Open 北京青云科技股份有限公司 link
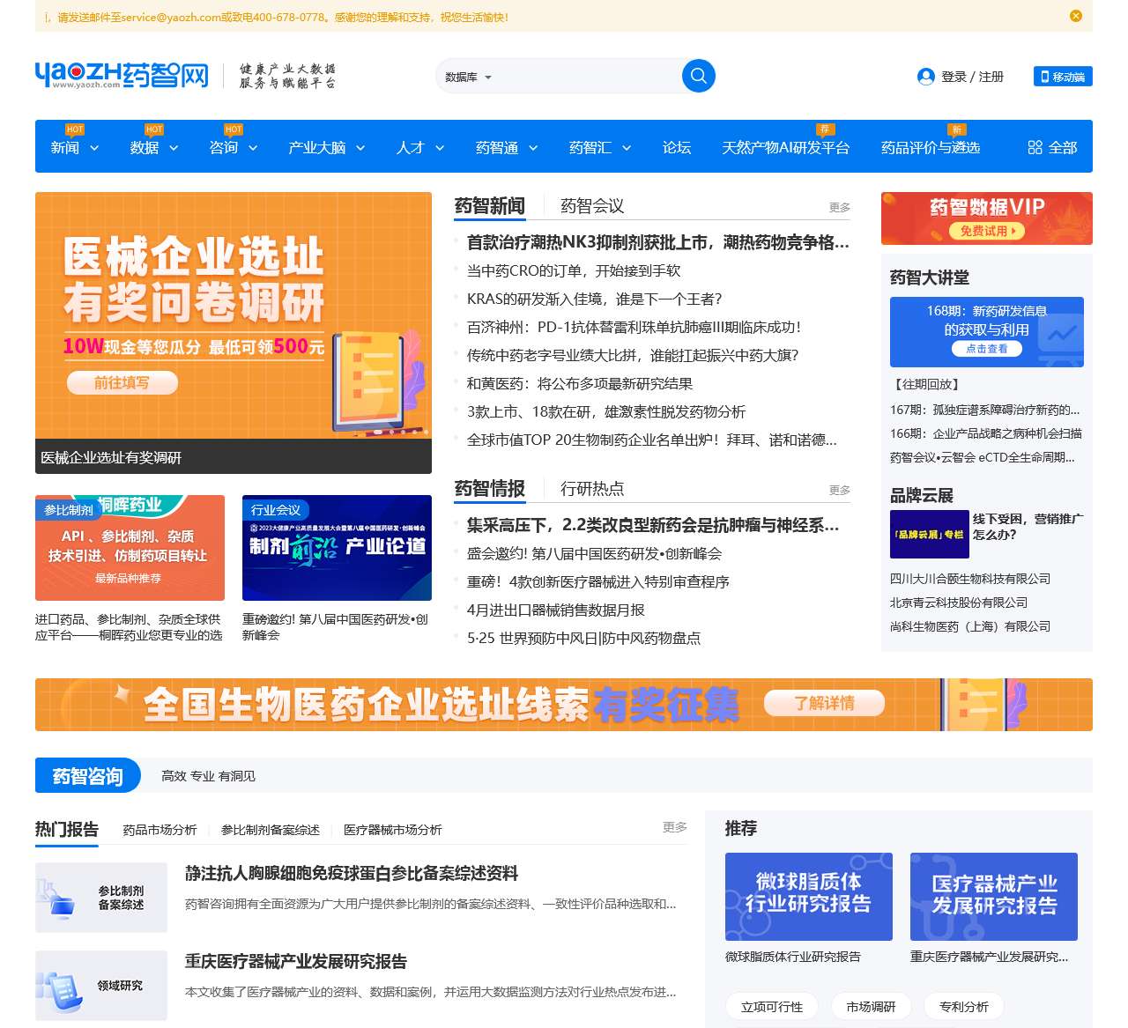This screenshot has height=1028, width=1128. (958, 603)
